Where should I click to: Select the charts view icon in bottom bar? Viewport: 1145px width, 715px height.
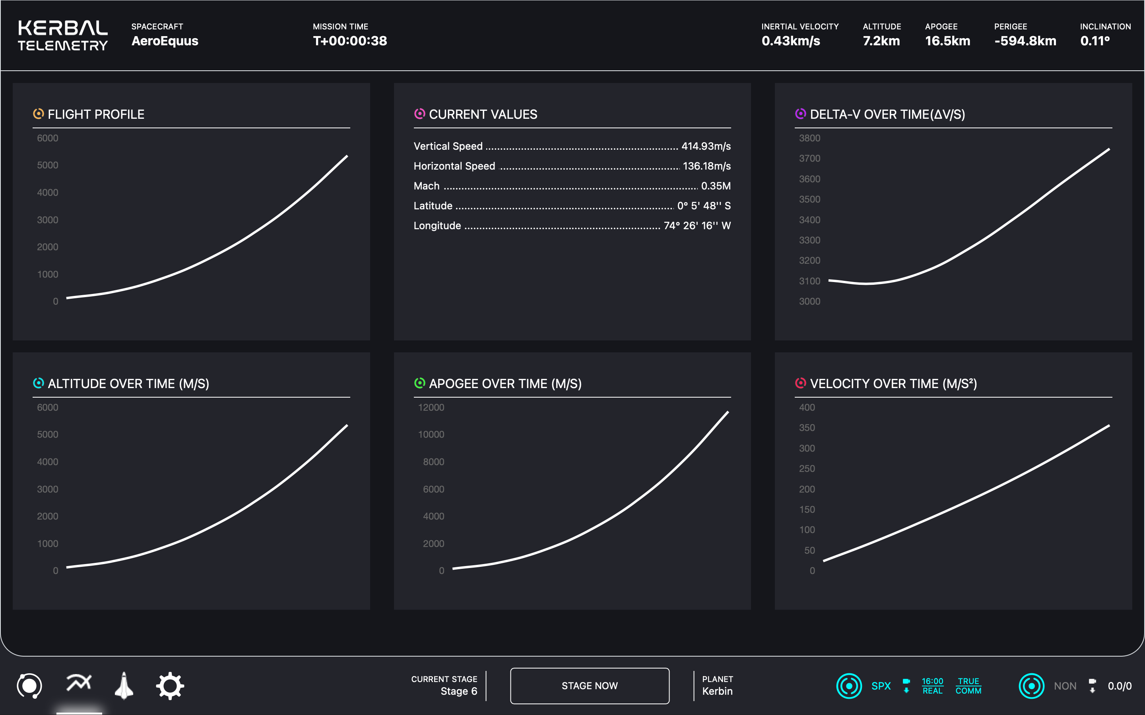[x=79, y=683]
